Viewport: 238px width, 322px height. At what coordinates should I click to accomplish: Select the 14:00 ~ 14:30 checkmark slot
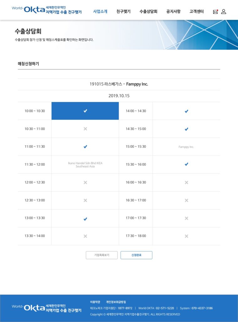(x=186, y=111)
